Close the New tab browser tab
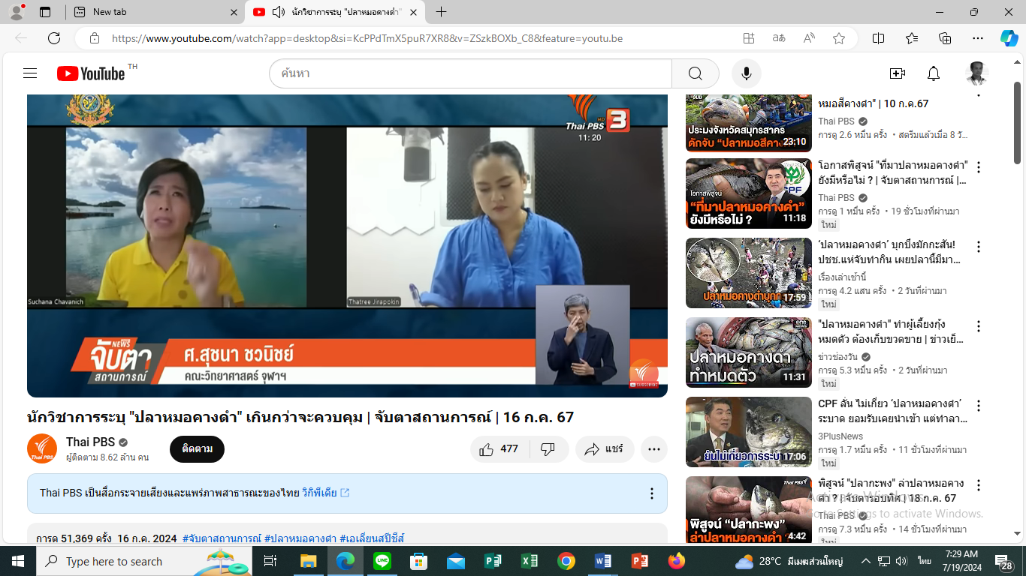Viewport: 1026px width, 576px height. (234, 12)
